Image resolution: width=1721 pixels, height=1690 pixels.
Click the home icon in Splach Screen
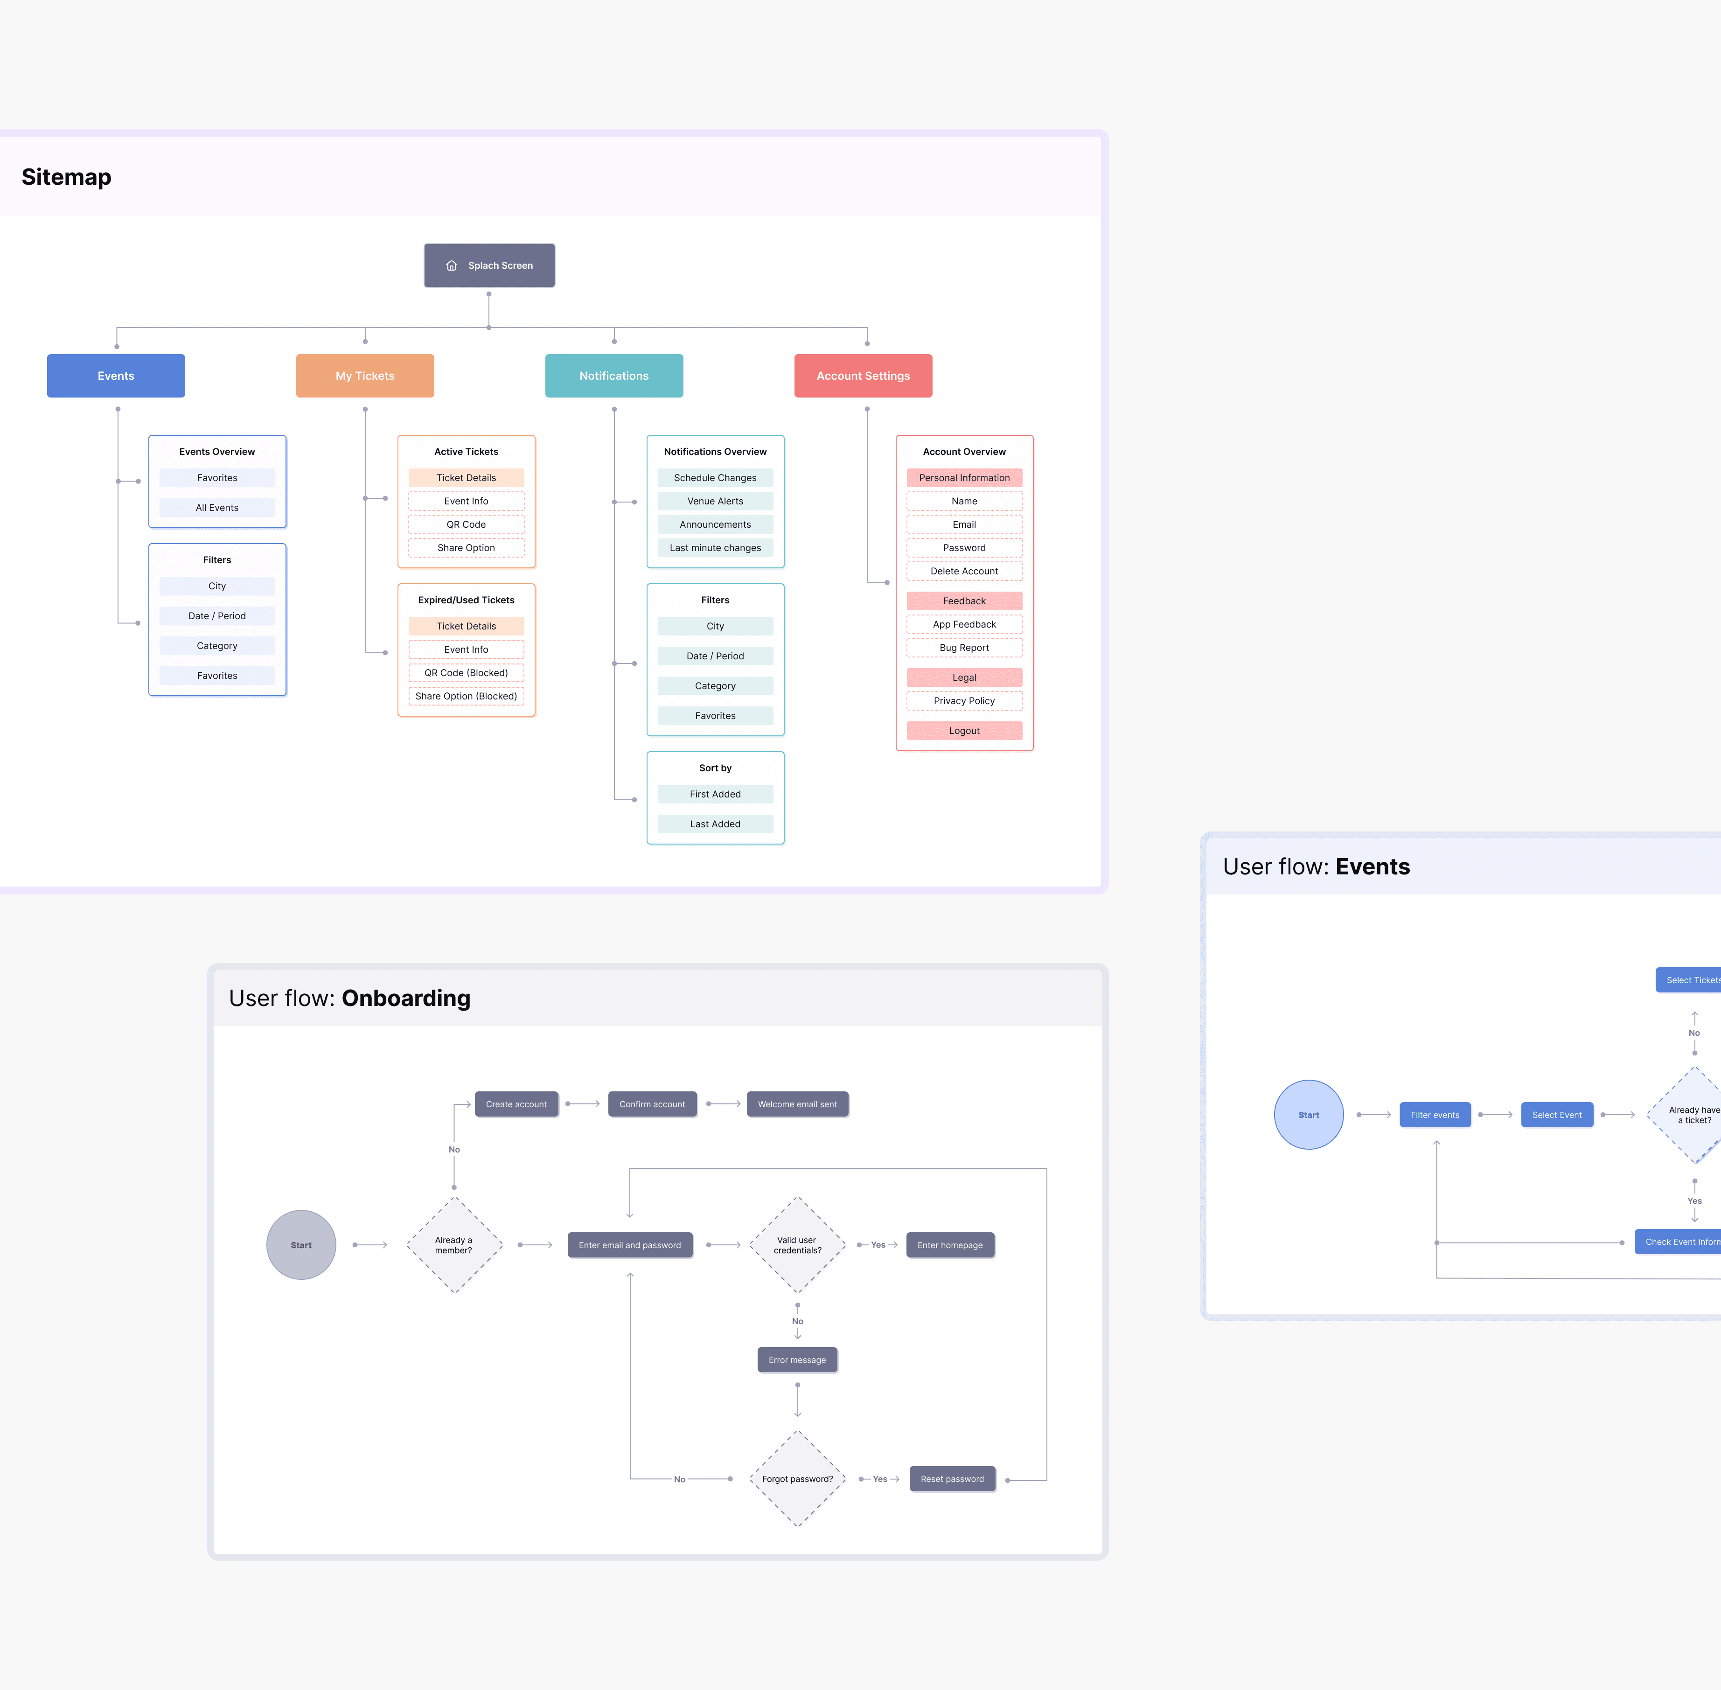[x=451, y=265]
